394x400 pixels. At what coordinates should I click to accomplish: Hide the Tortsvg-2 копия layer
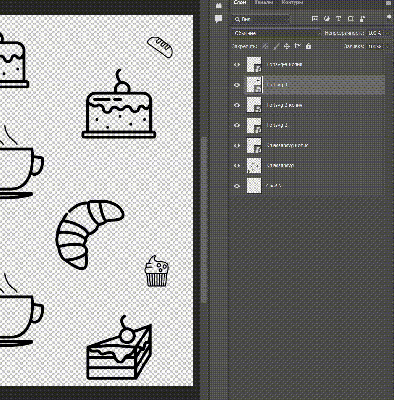coord(237,105)
